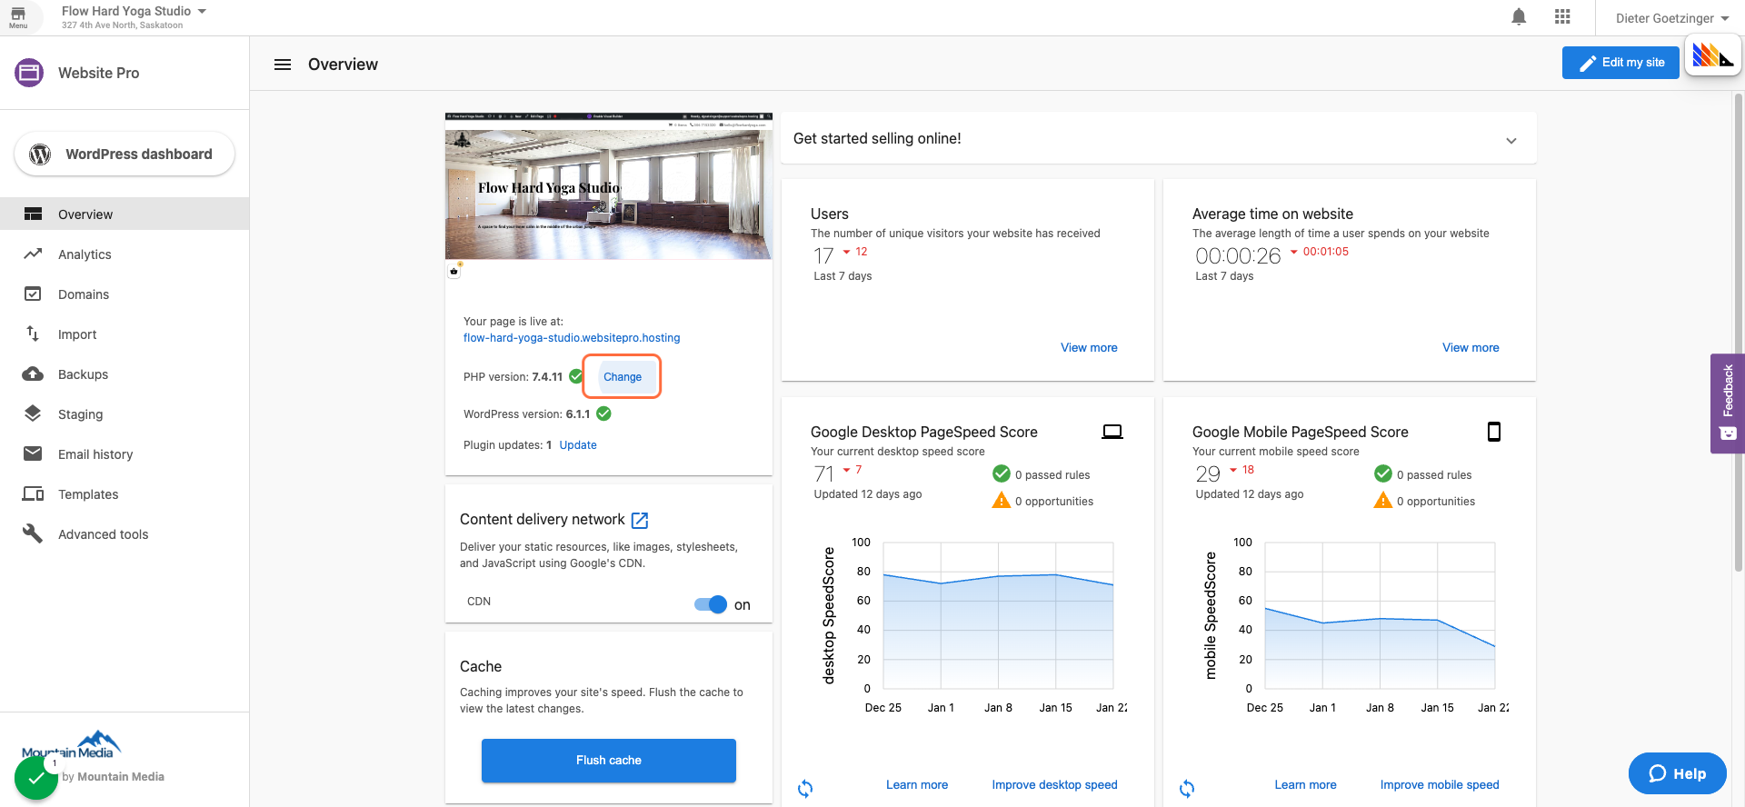
Task: Refresh the desktop PageSpeed score
Action: (805, 788)
